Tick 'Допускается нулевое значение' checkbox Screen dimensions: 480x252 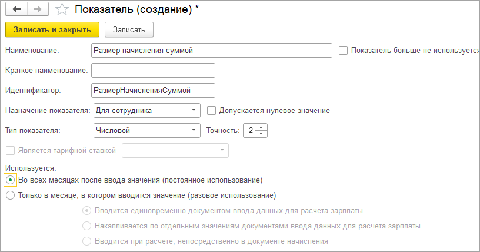212,110
